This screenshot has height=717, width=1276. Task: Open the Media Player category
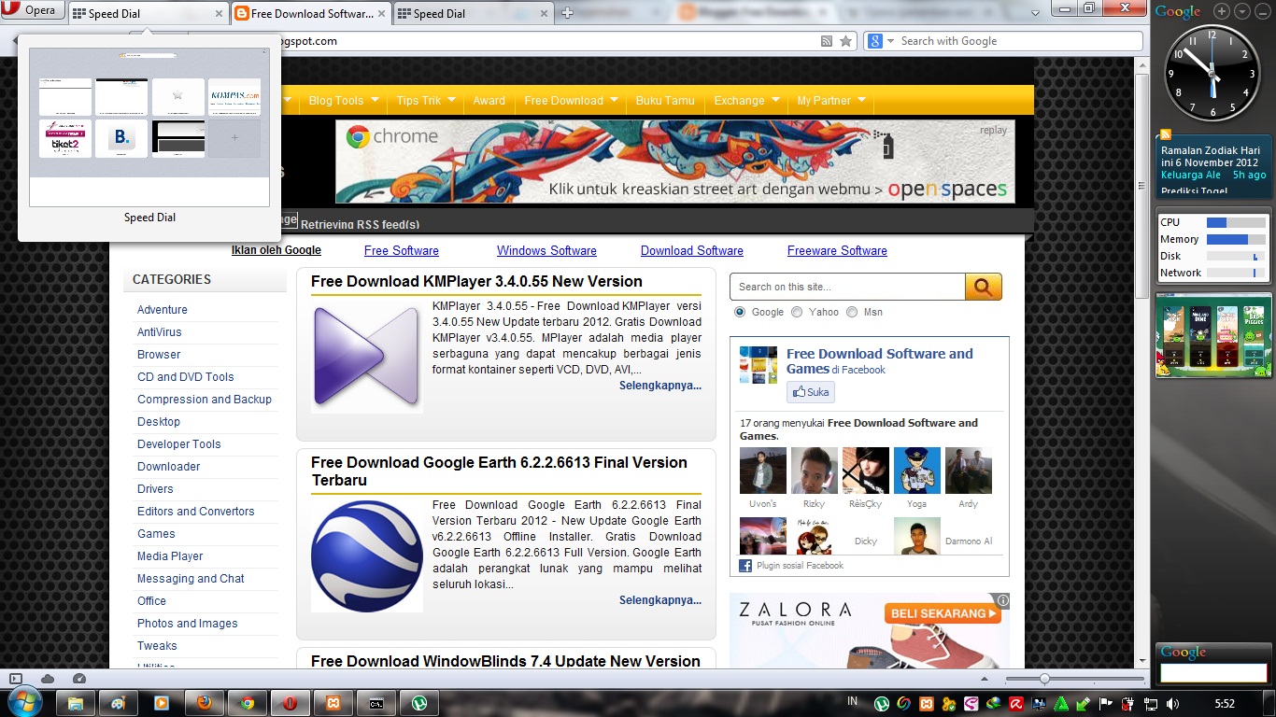(170, 556)
